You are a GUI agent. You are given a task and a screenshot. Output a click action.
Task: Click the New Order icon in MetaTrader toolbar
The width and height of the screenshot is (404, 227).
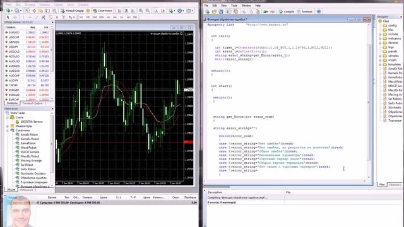coord(63,11)
